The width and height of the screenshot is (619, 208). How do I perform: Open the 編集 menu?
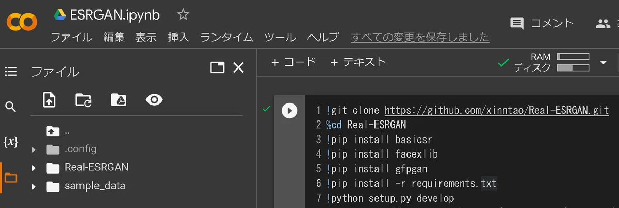click(114, 37)
